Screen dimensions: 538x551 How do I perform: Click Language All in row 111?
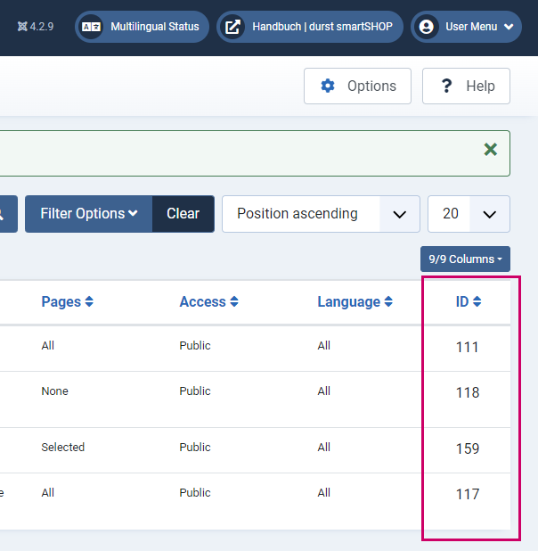(324, 346)
